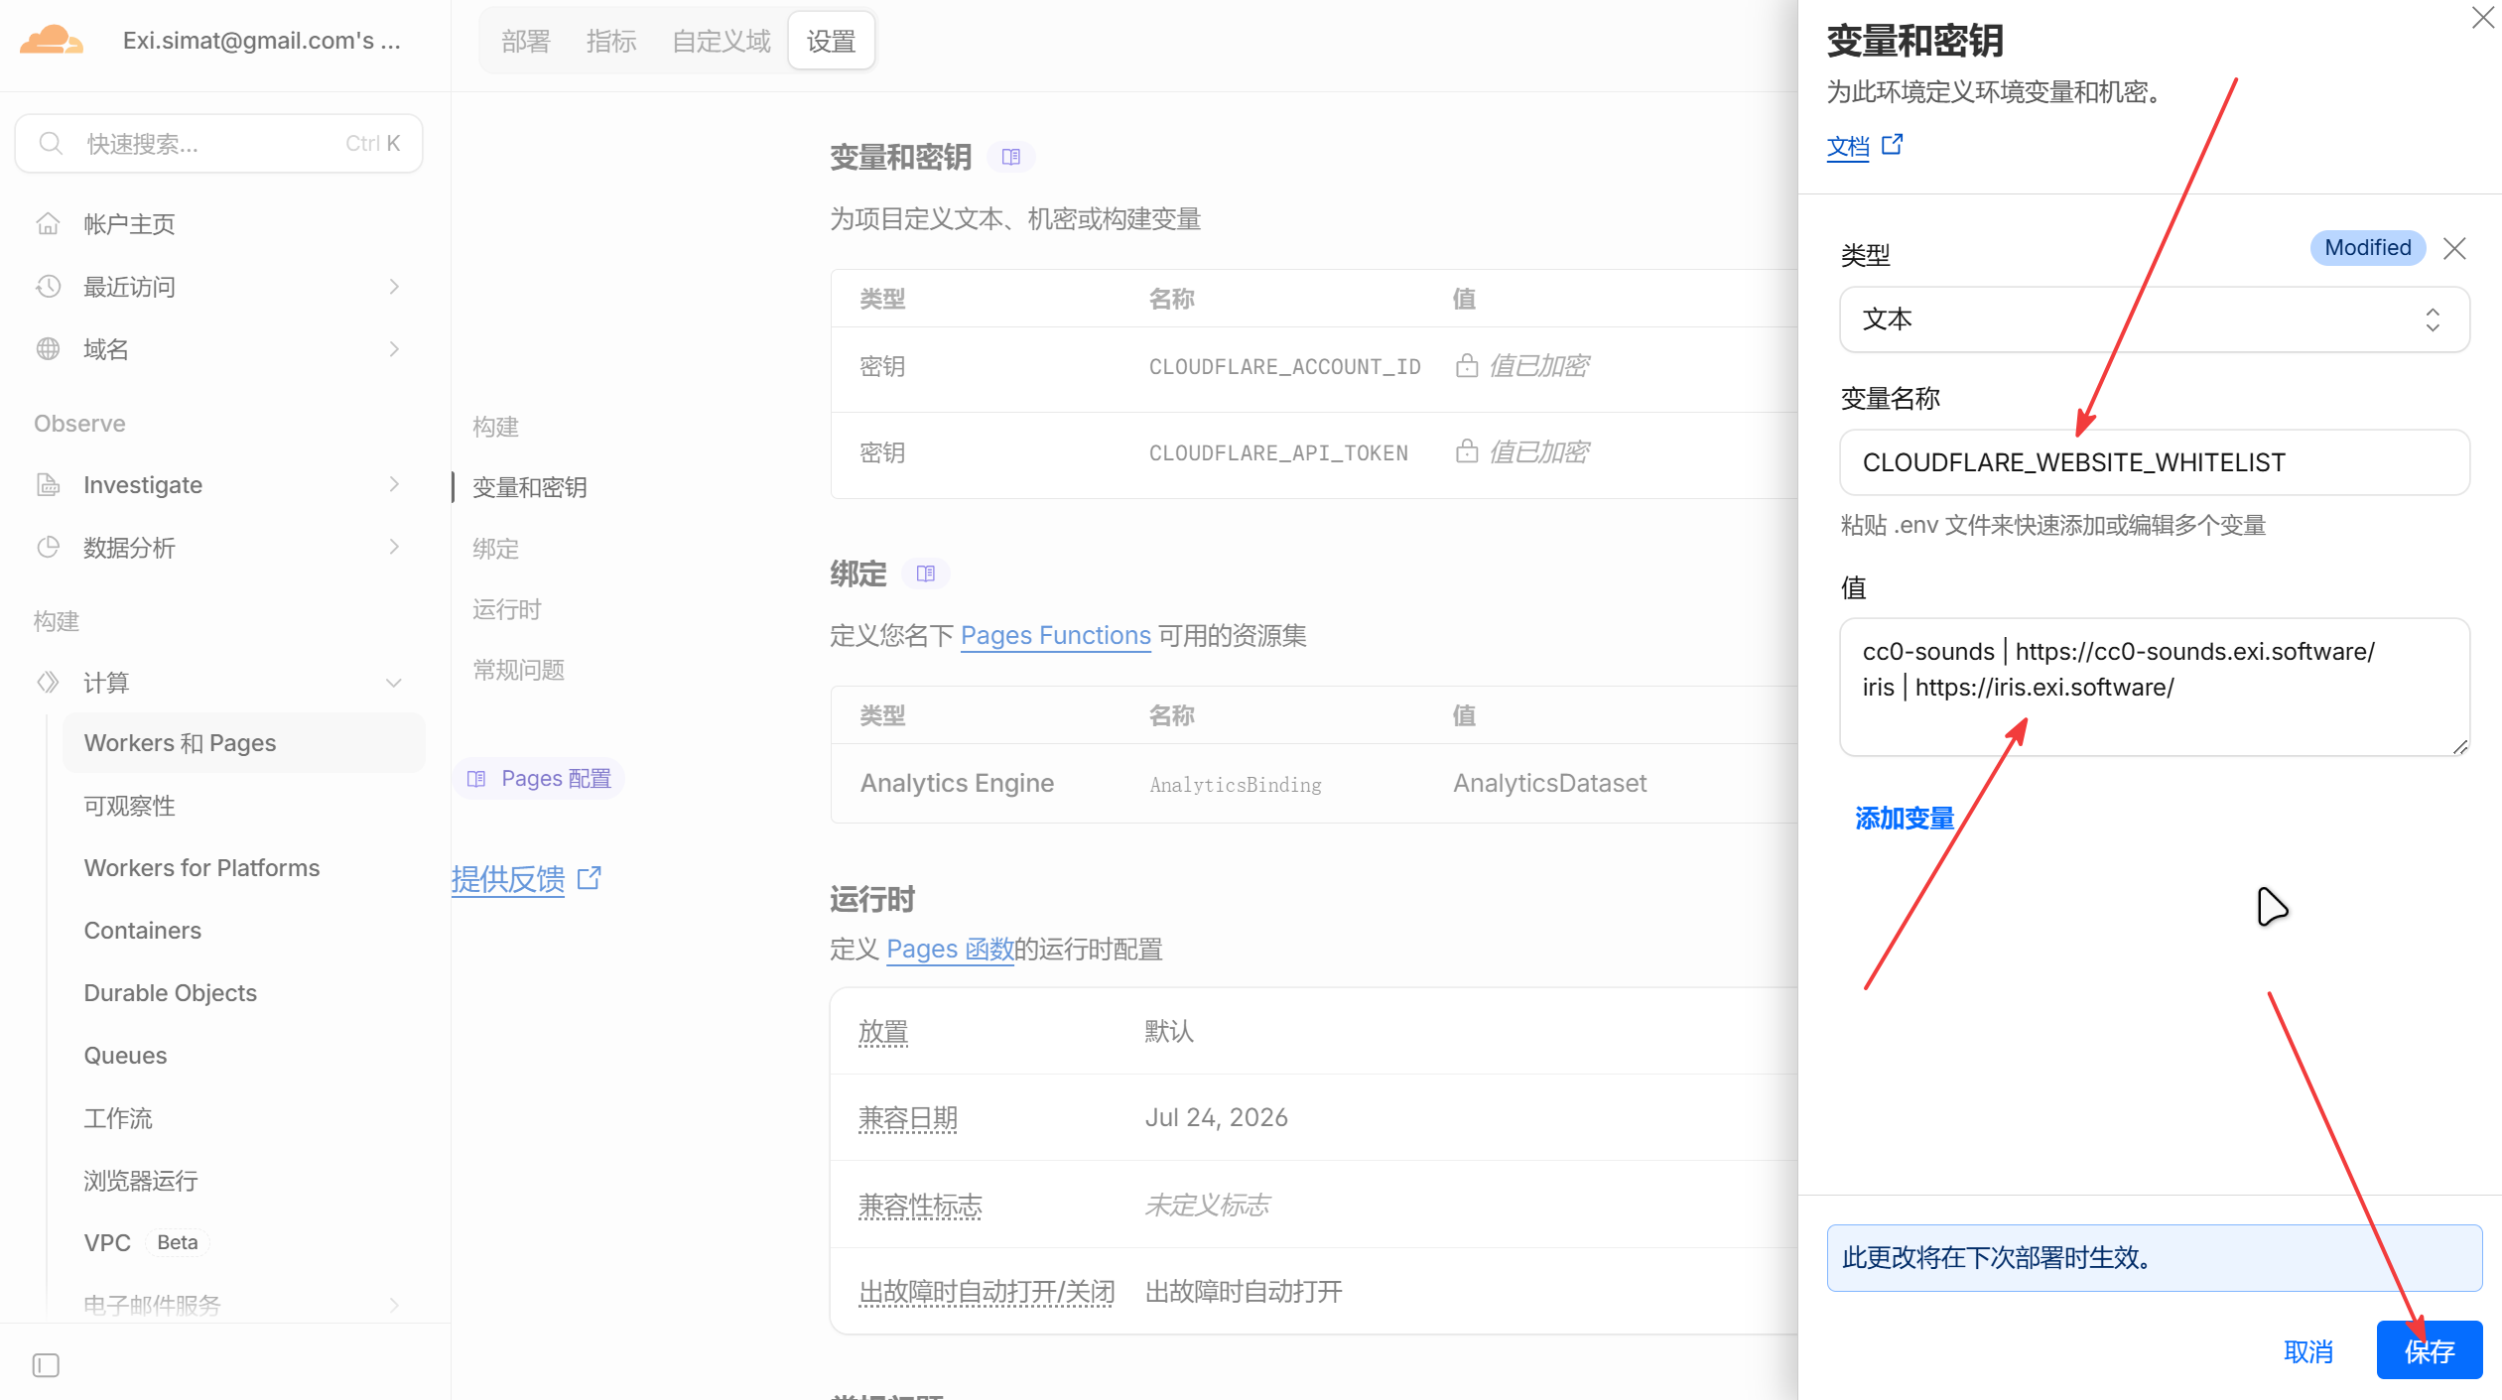This screenshot has height=1400, width=2502.
Task: Open the Pages 函数 link
Action: [950, 950]
